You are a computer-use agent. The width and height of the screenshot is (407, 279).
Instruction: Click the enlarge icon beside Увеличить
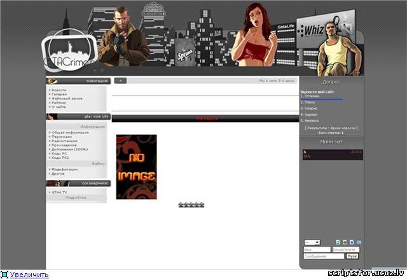click(4, 275)
